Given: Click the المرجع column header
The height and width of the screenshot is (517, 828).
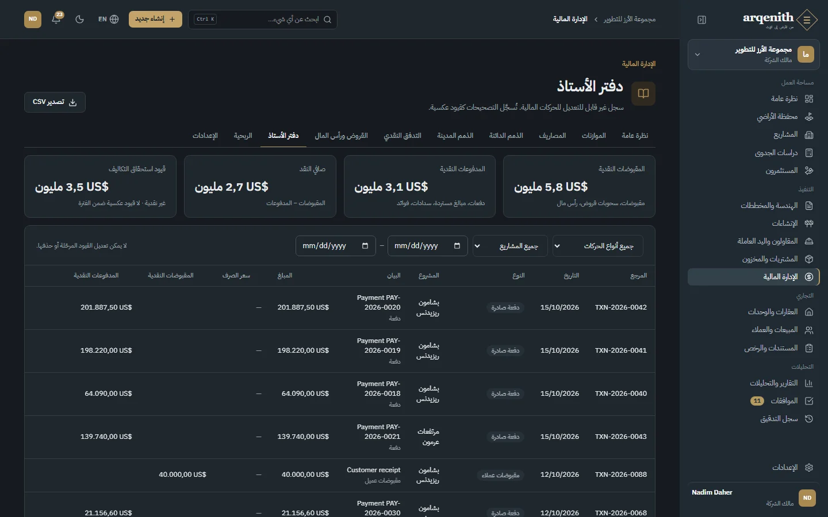Looking at the screenshot, I should click(639, 276).
